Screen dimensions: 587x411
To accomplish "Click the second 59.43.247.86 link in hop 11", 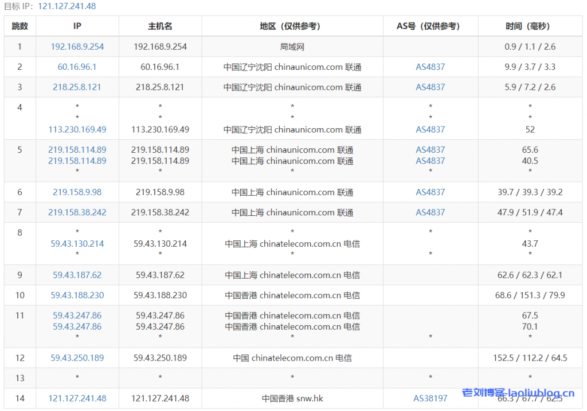I will click(x=77, y=326).
